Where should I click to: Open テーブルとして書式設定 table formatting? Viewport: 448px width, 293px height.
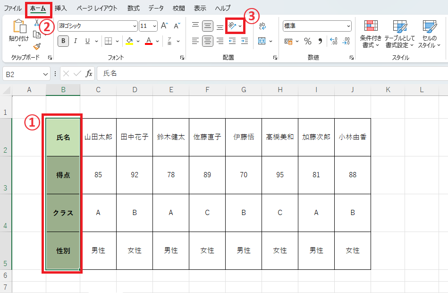click(400, 34)
